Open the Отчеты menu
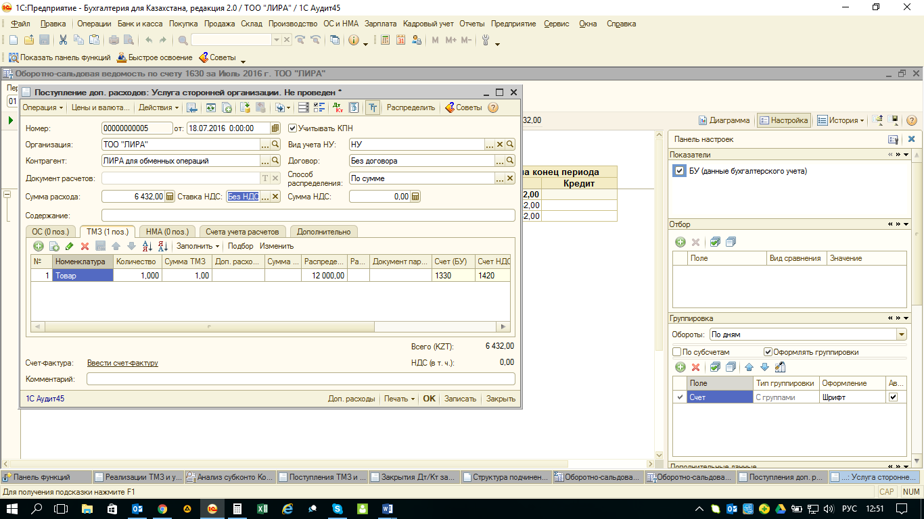The image size is (924, 519). [471, 24]
